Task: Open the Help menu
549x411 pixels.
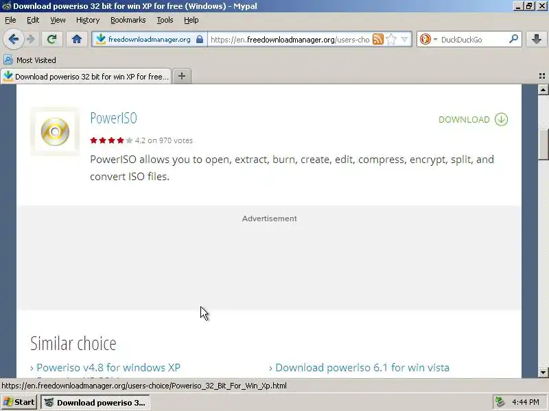Action: pyautogui.click(x=191, y=20)
